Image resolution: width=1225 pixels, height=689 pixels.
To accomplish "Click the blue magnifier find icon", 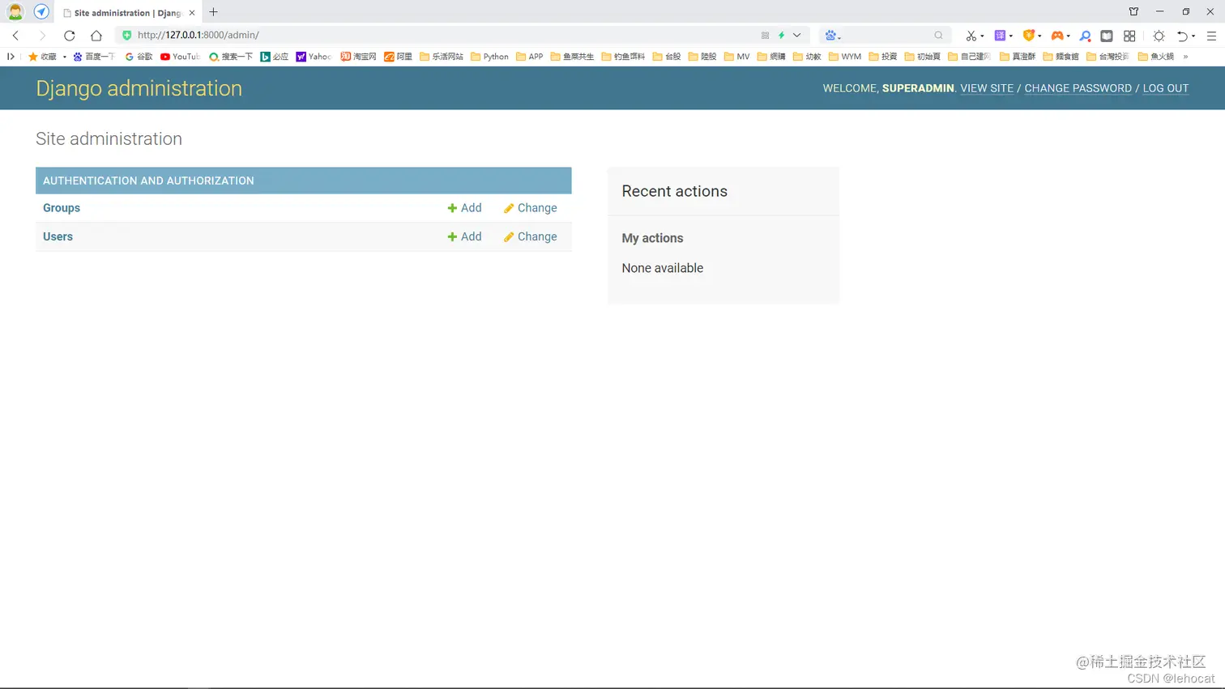I will point(1086,36).
